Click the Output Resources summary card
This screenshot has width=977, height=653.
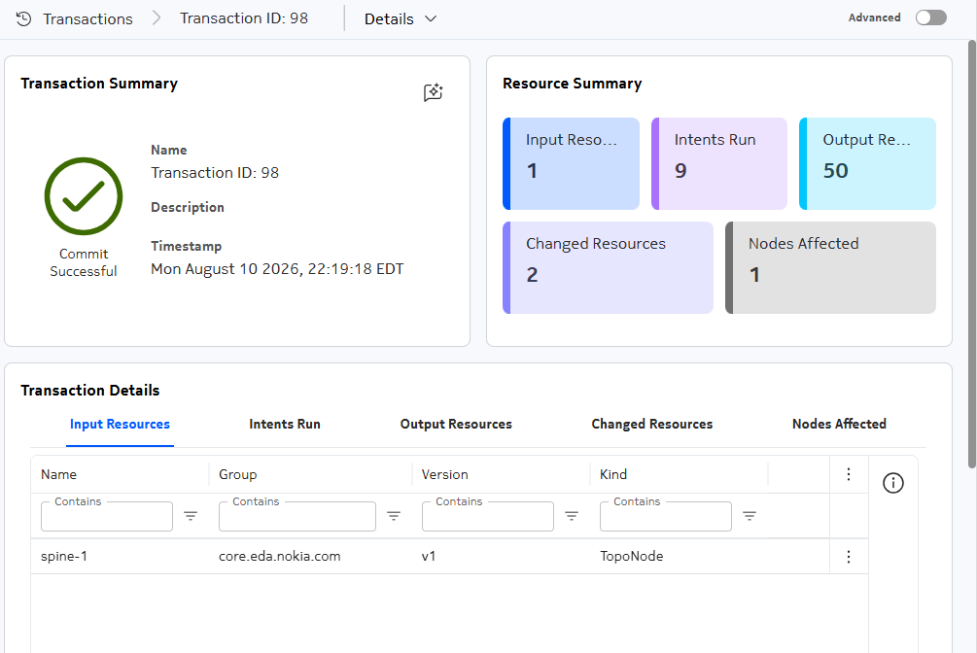click(x=867, y=164)
